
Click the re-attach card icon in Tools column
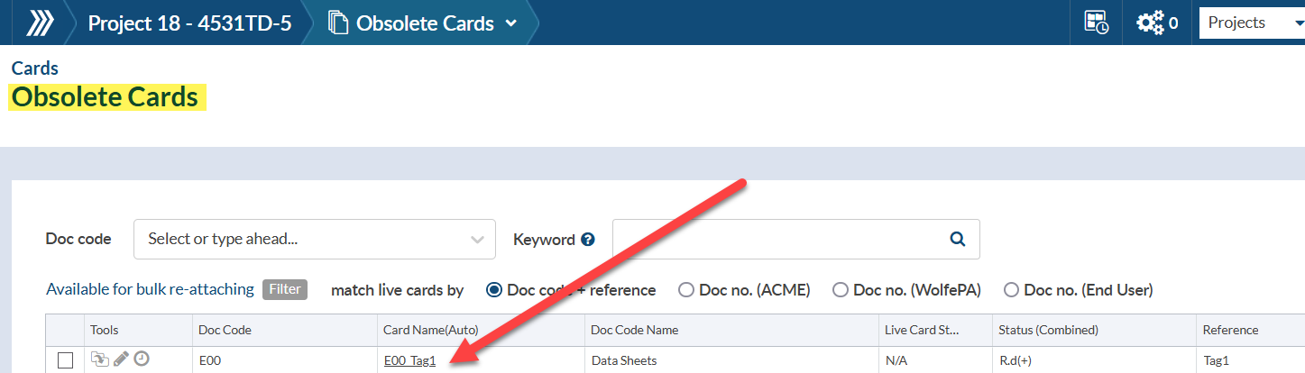pos(99,359)
